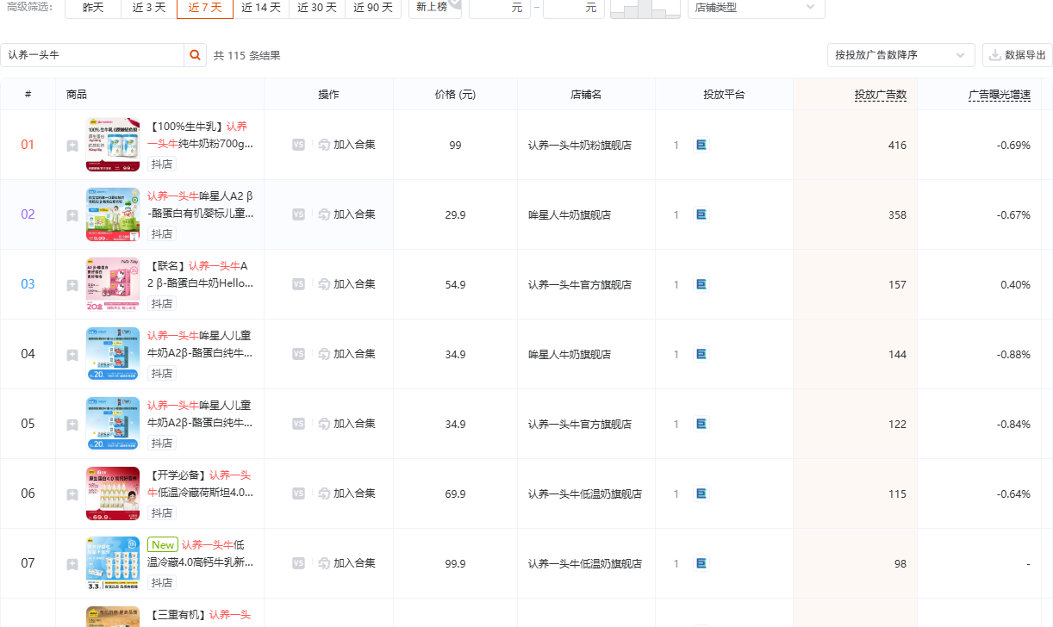Open shop 认养一头牛低温奶旗舰店 in row 06
1053x627 pixels.
point(585,494)
